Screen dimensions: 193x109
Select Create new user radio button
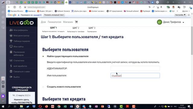point(43,87)
